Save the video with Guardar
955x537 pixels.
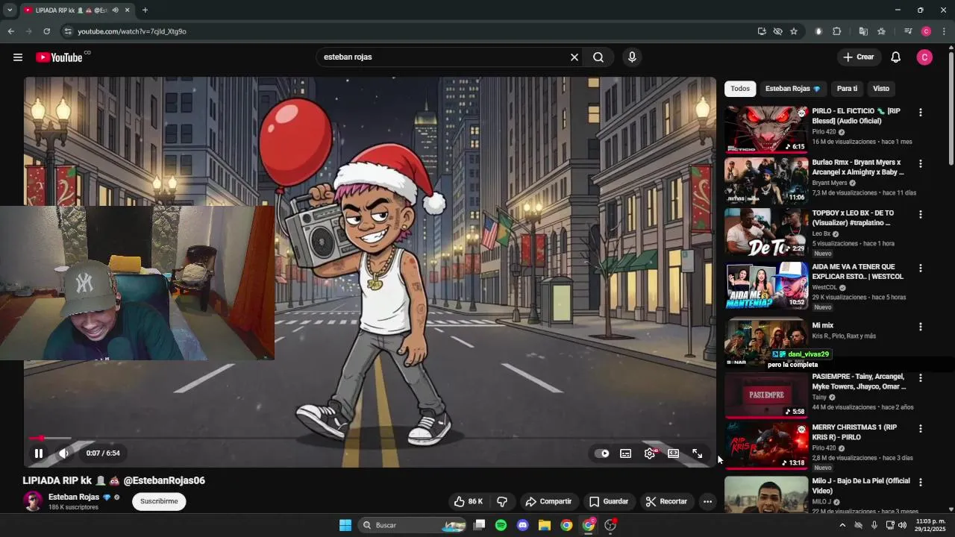609,501
